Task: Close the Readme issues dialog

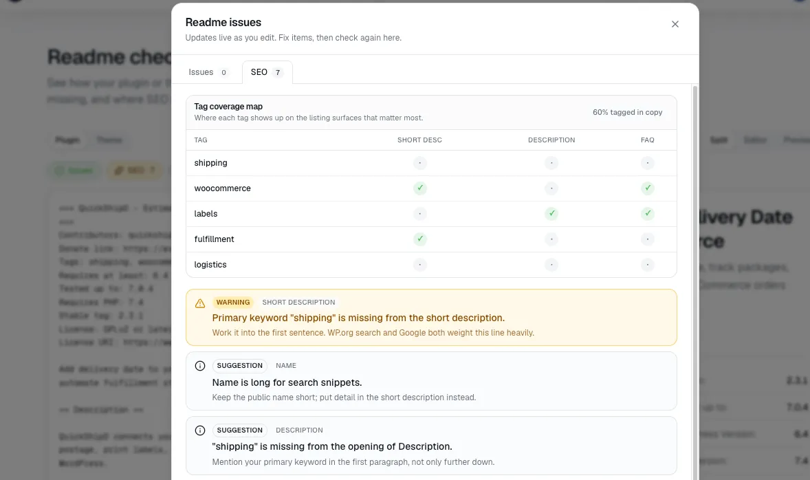Action: (675, 24)
